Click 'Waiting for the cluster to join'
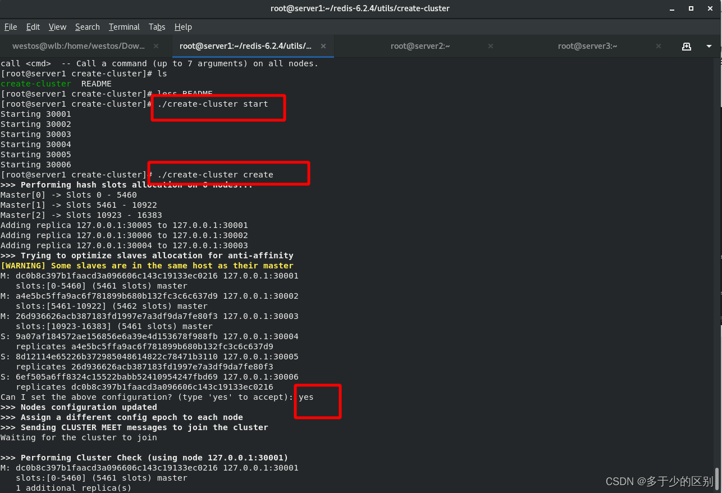722x493 pixels. 79,437
